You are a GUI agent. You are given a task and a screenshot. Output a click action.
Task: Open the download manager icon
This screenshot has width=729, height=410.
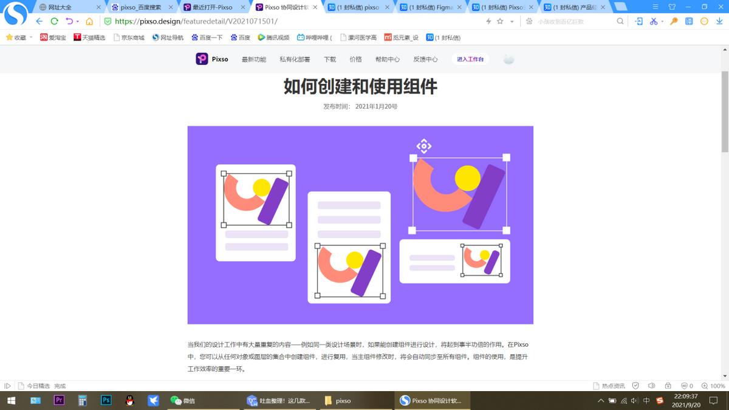click(719, 21)
